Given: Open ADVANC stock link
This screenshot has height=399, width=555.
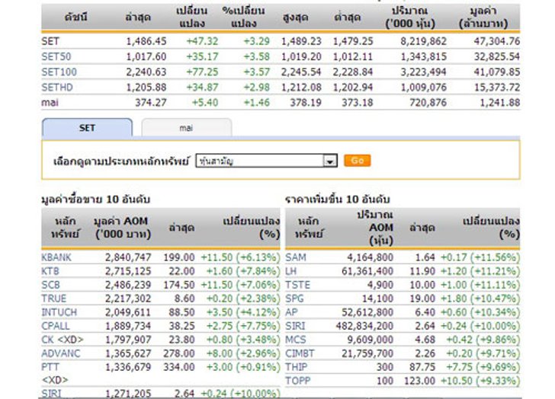Looking at the screenshot, I should point(61,353).
